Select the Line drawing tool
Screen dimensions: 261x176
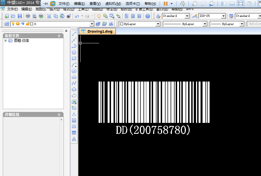click(x=74, y=33)
